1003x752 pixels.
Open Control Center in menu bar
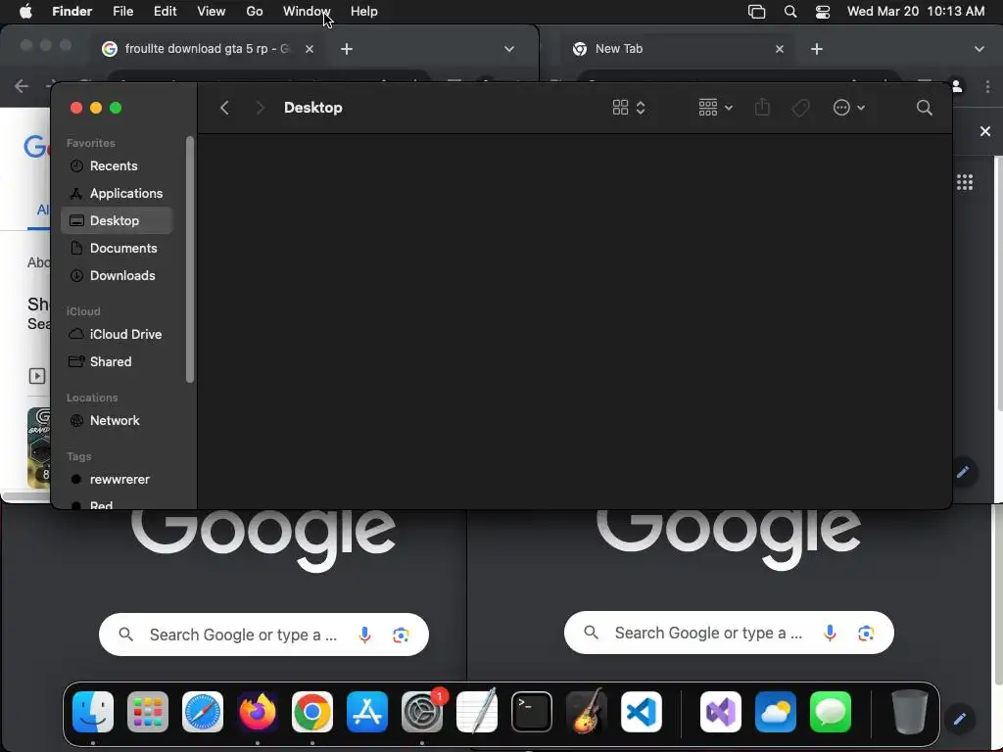(823, 12)
